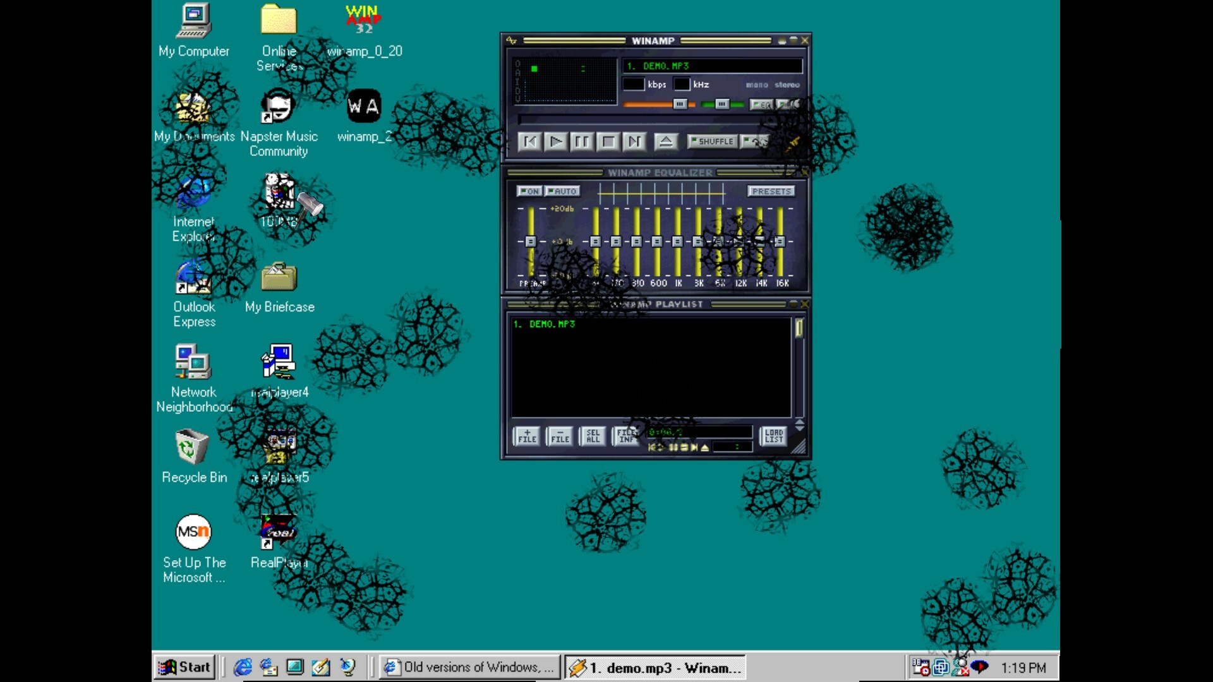Open the LOAD LIST menu in the playlist
The image size is (1213, 682).
(773, 436)
